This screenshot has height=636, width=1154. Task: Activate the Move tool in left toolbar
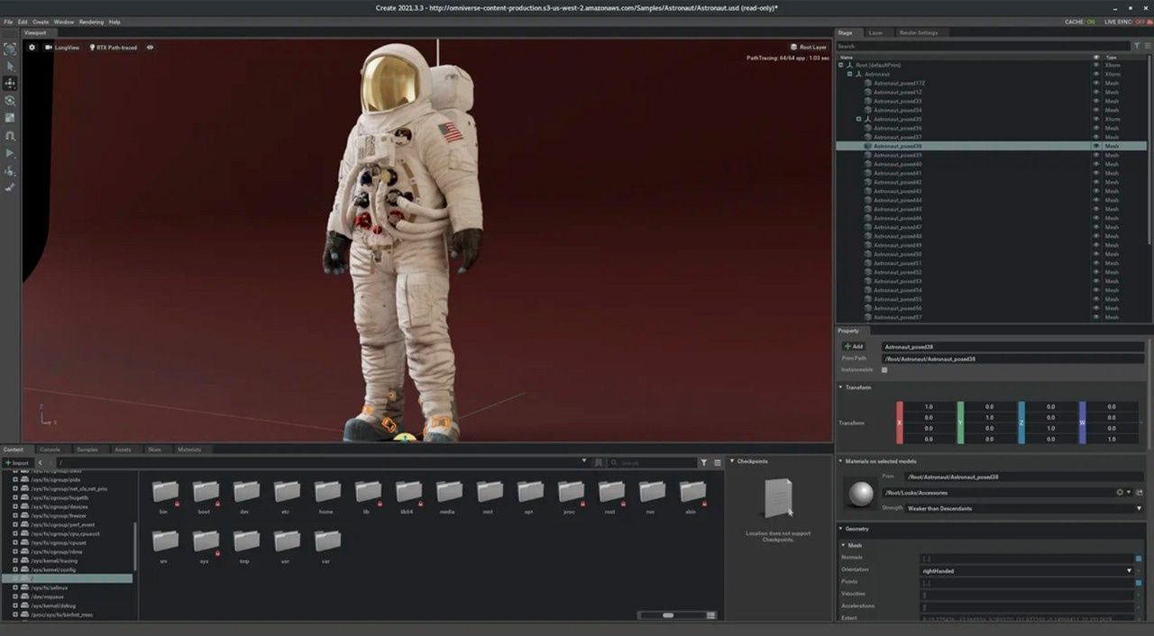10,83
